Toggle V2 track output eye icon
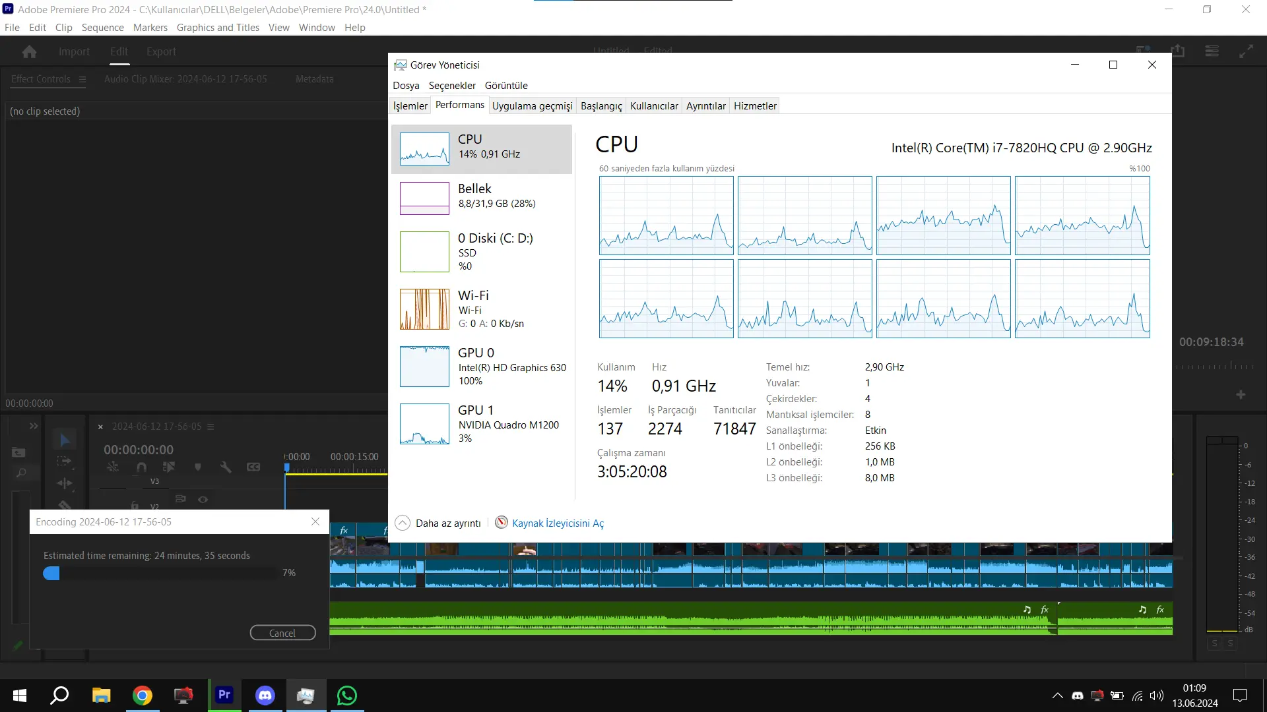Image resolution: width=1267 pixels, height=712 pixels. tap(203, 499)
